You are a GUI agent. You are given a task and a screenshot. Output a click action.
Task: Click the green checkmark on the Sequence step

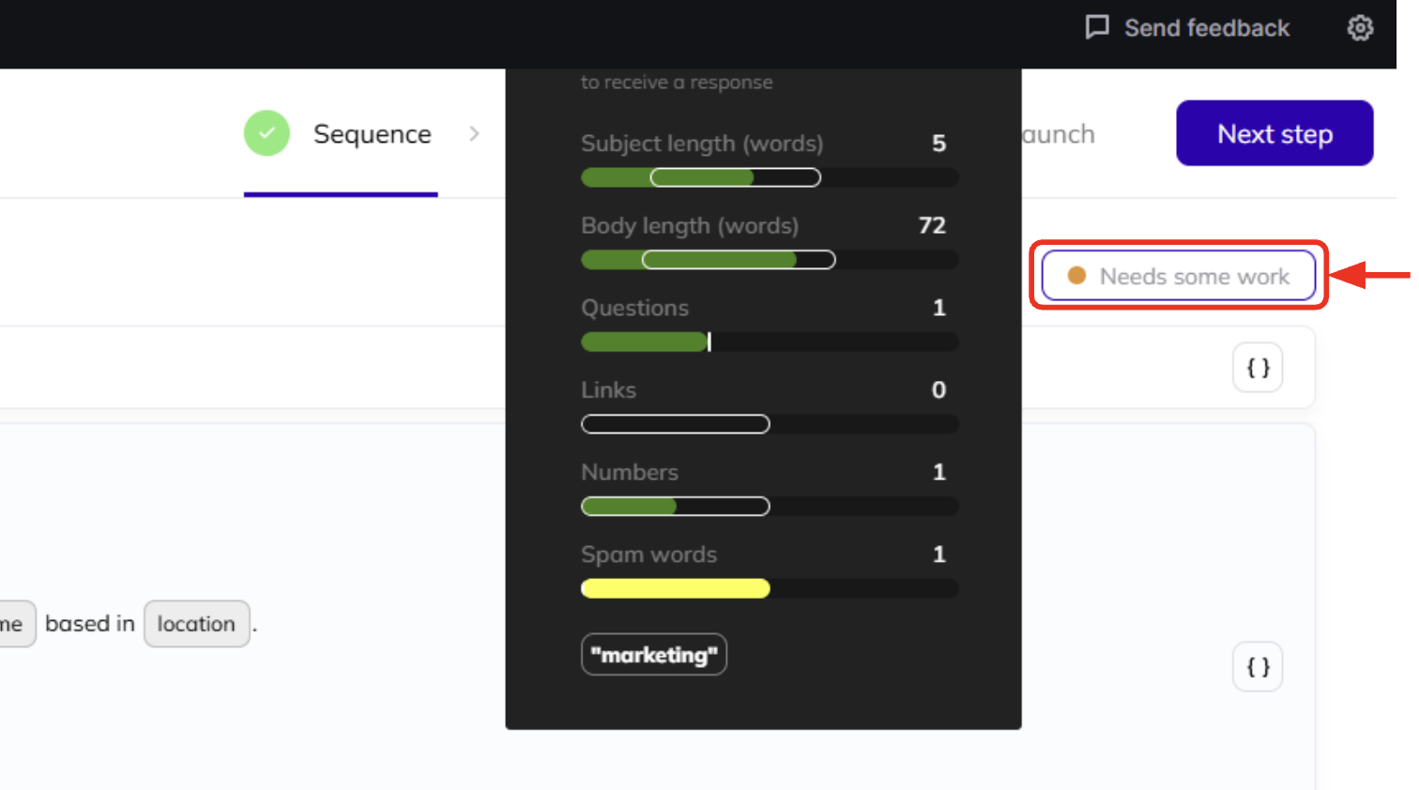tap(267, 133)
